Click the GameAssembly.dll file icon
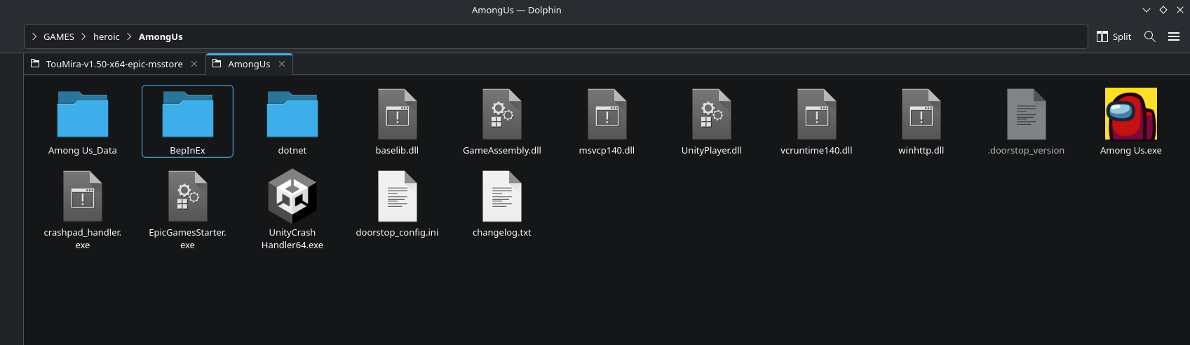The image size is (1190, 345). pyautogui.click(x=501, y=114)
